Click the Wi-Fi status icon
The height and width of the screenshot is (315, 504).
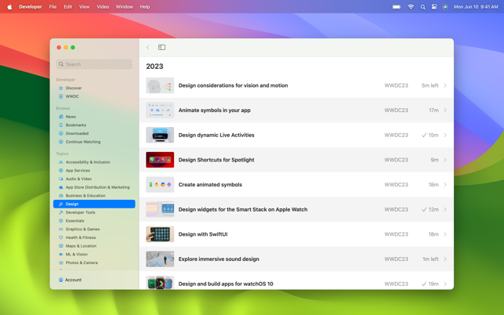point(411,7)
